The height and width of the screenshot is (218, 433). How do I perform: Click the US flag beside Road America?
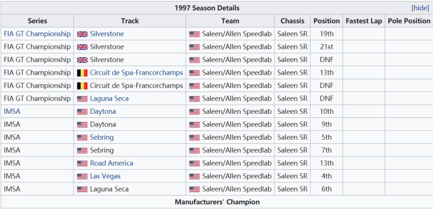[x=82, y=163]
